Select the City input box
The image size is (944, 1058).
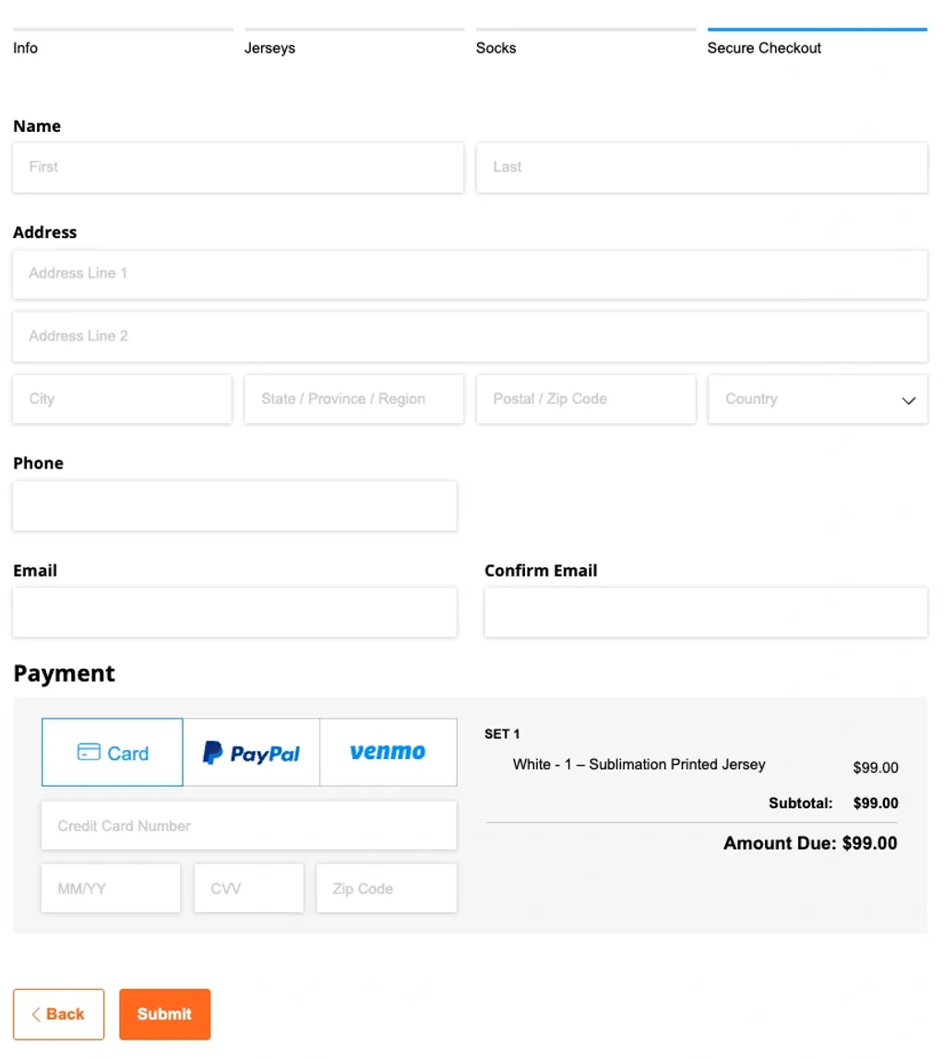(x=122, y=399)
